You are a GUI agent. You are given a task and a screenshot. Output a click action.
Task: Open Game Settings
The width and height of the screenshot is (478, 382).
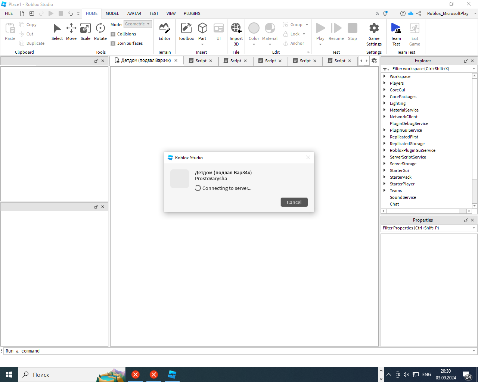point(374,34)
